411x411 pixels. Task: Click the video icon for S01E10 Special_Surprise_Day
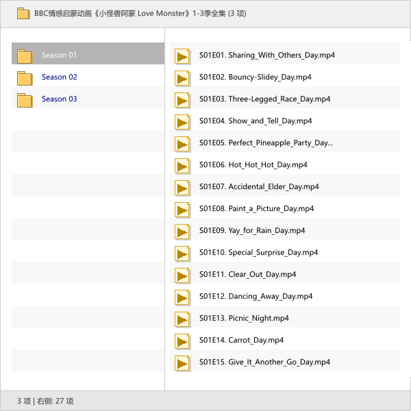[182, 253]
